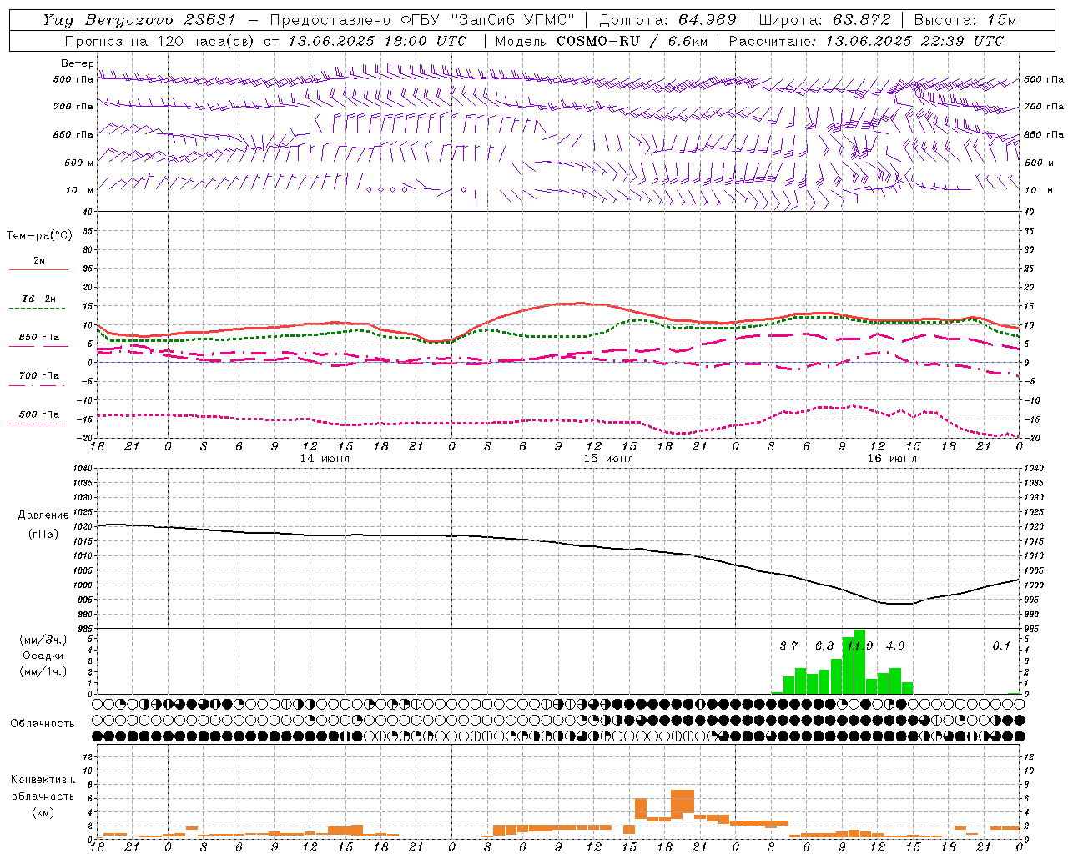Click the Конвективн. panel label
Image resolution: width=1068 pixels, height=854 pixels.
(43, 780)
